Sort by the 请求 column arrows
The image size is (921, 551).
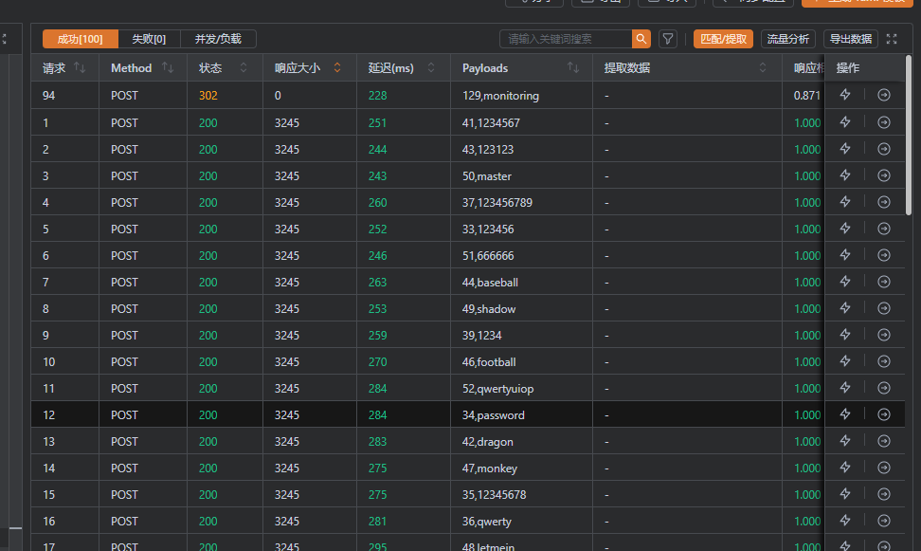pyautogui.click(x=80, y=68)
